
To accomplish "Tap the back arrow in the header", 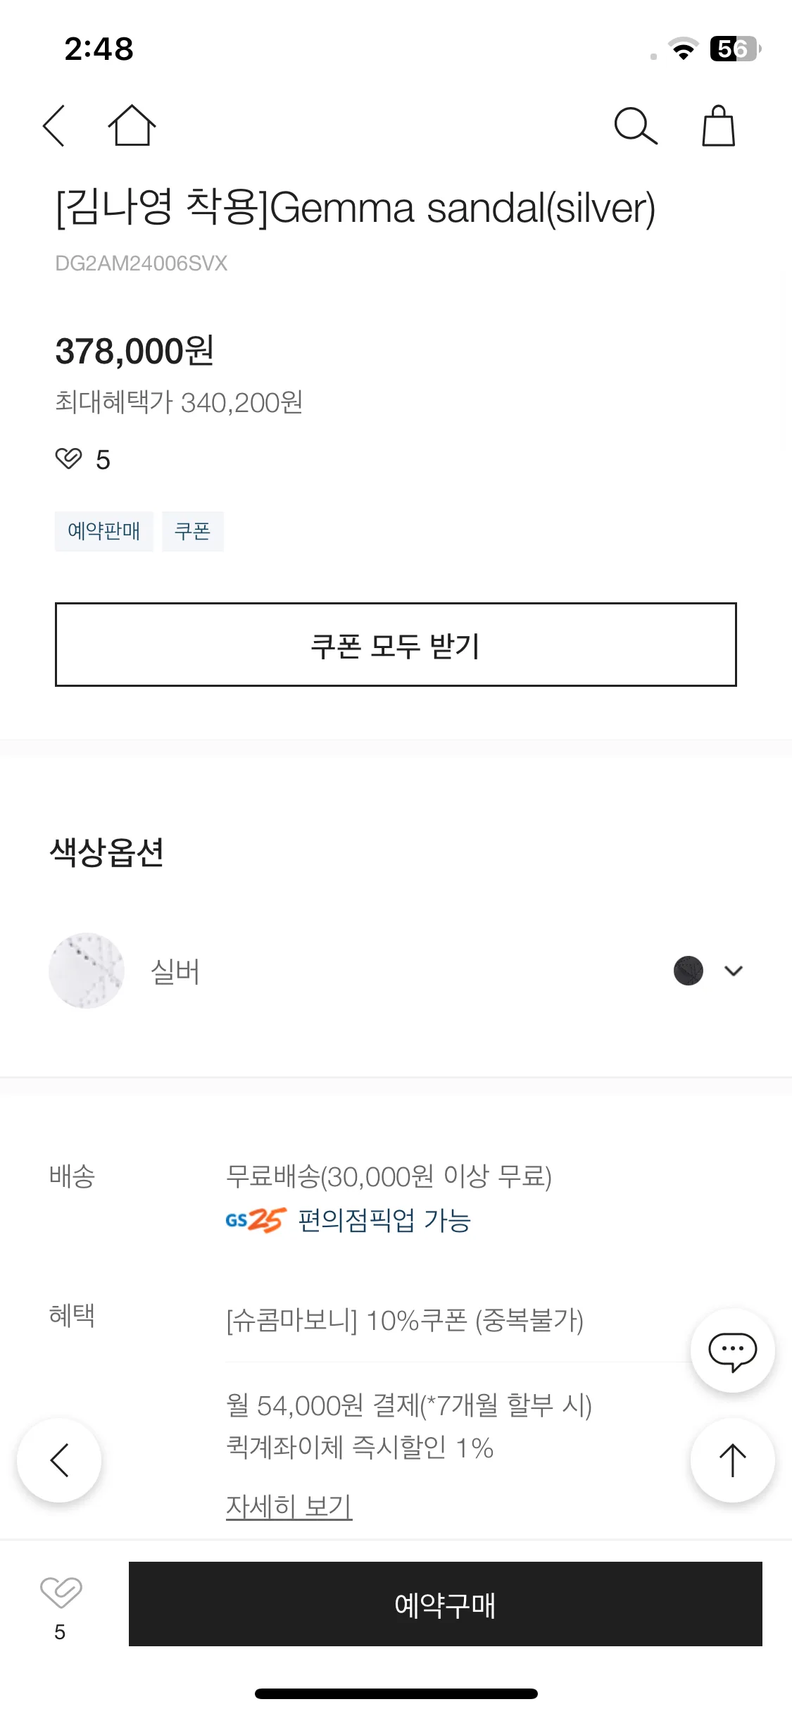I will 54,126.
